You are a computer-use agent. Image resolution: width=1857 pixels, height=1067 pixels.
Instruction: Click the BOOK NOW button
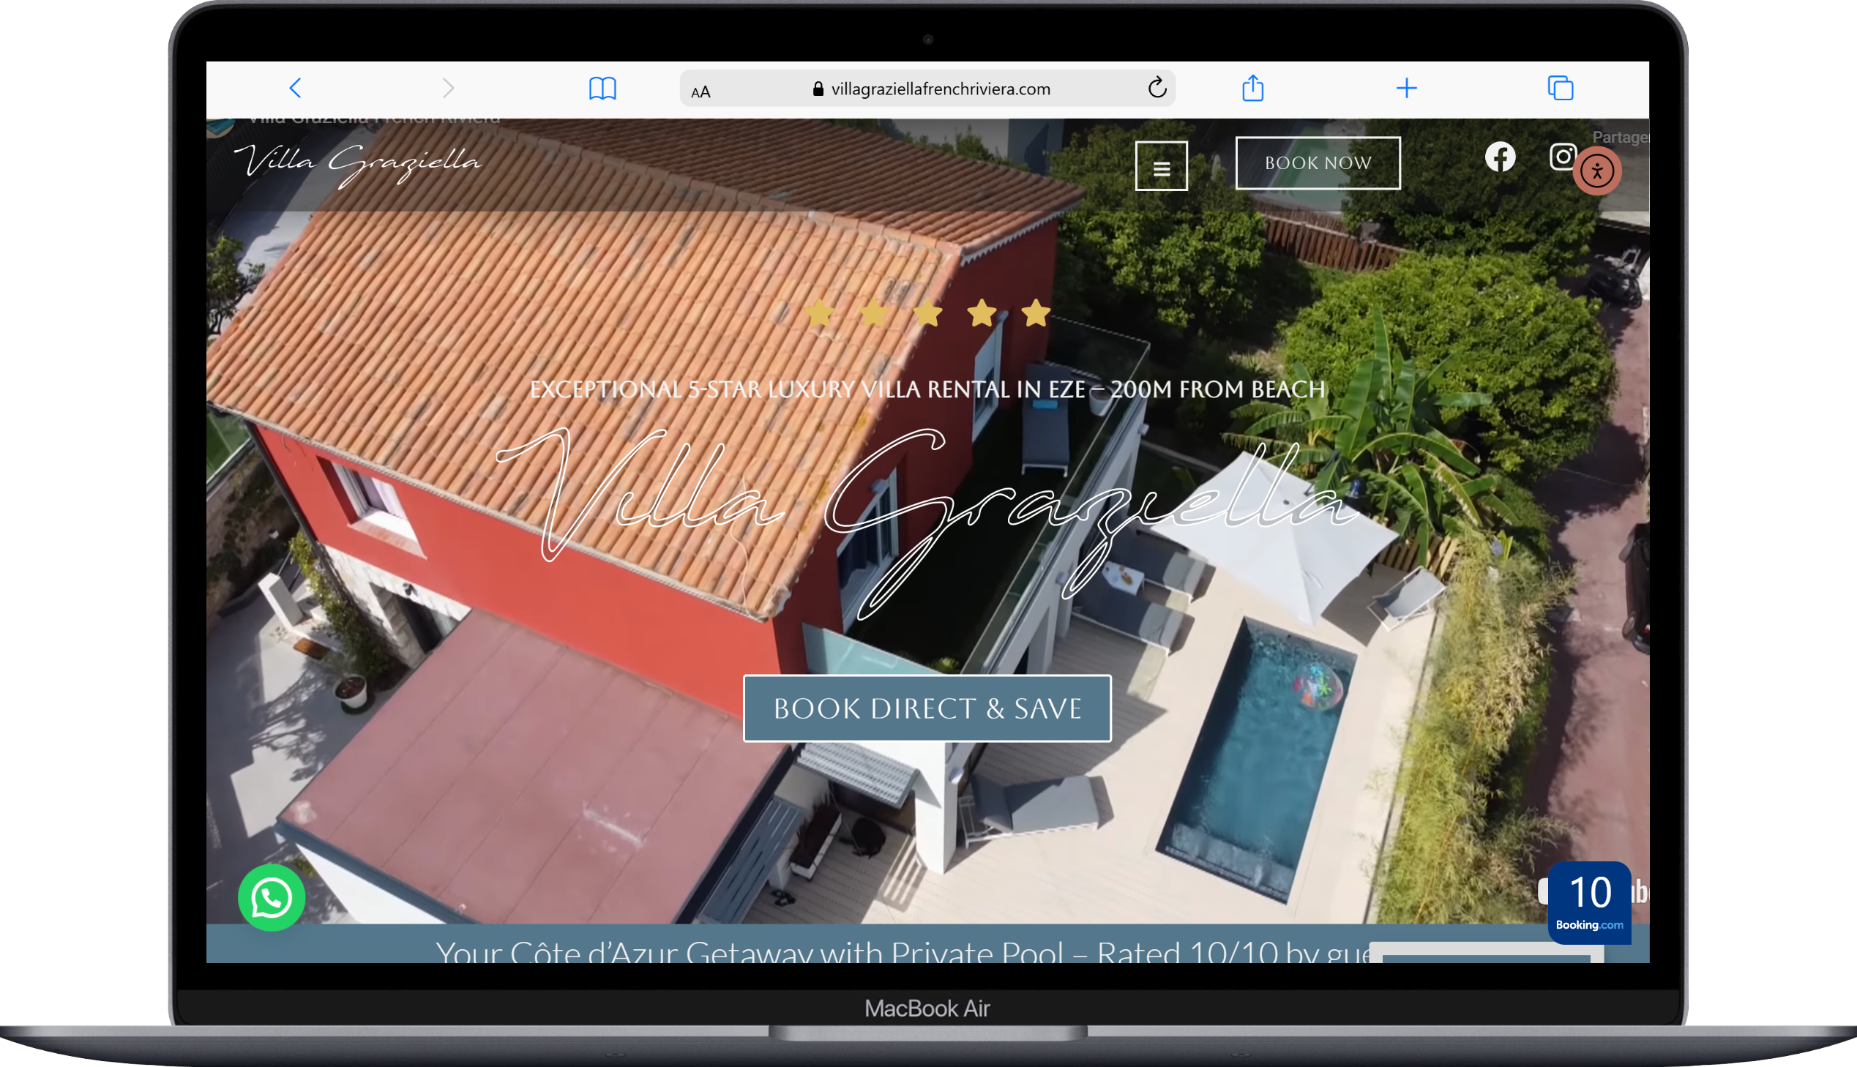(1318, 162)
